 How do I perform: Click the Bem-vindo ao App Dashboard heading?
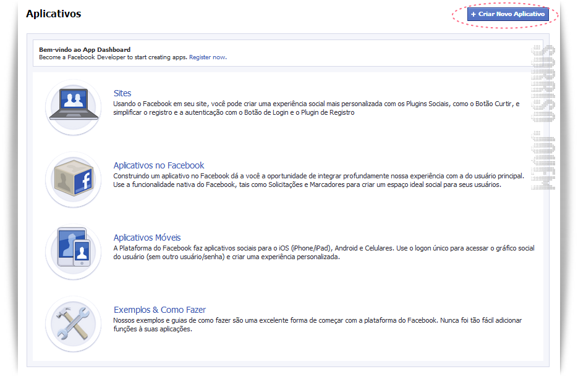click(x=85, y=49)
